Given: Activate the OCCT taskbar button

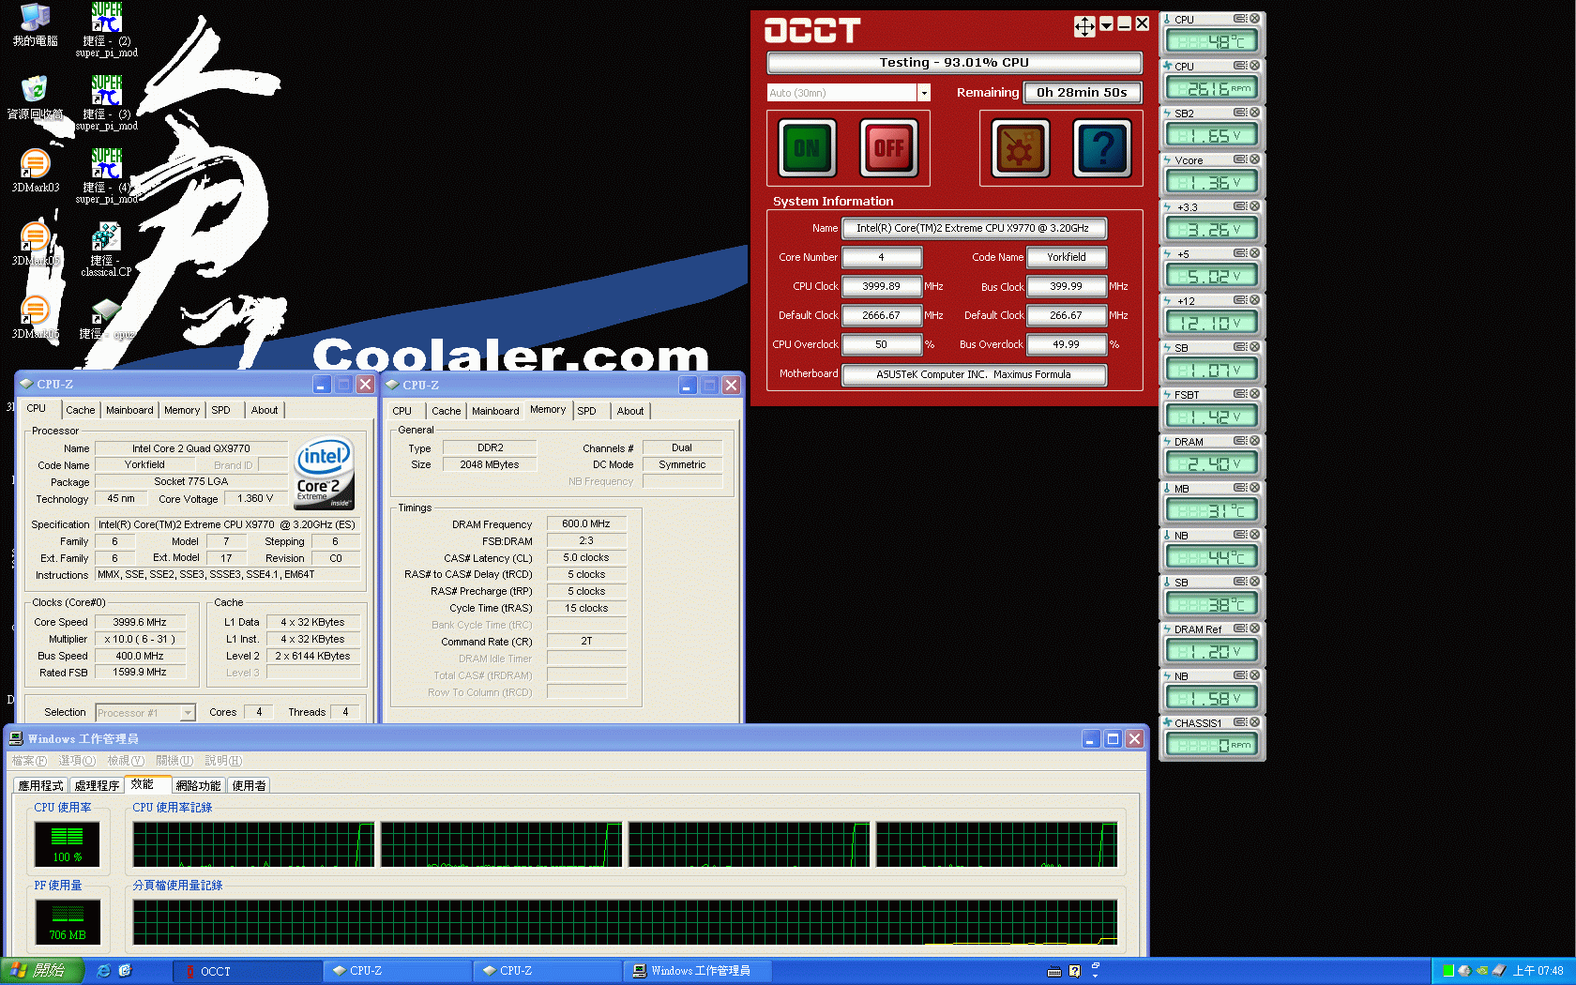Looking at the screenshot, I should click(249, 971).
